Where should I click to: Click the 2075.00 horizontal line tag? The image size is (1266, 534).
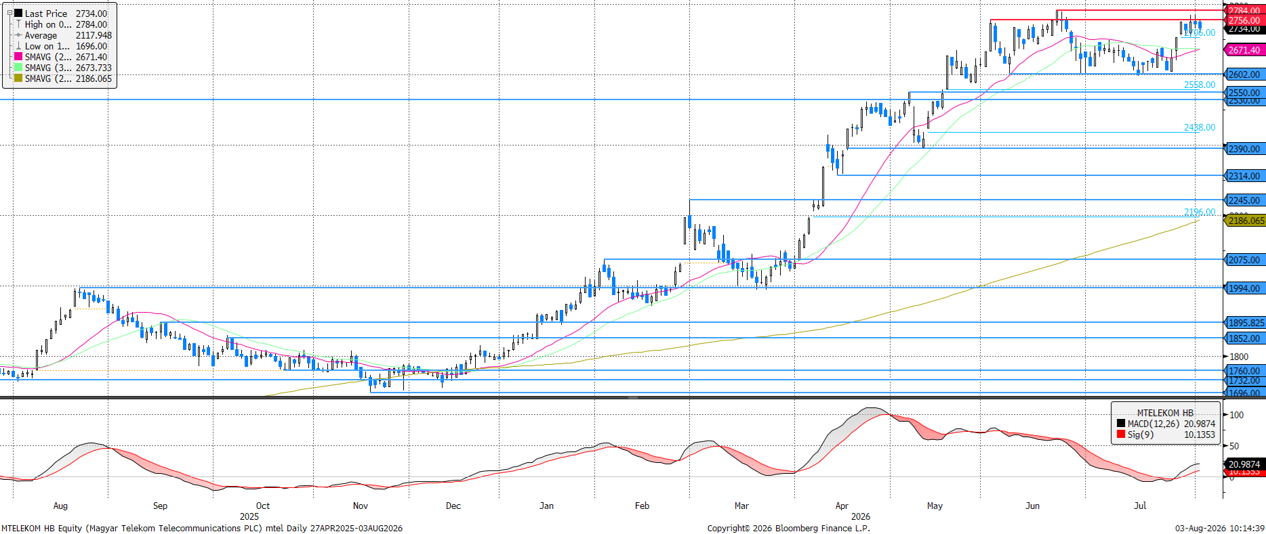click(1245, 260)
